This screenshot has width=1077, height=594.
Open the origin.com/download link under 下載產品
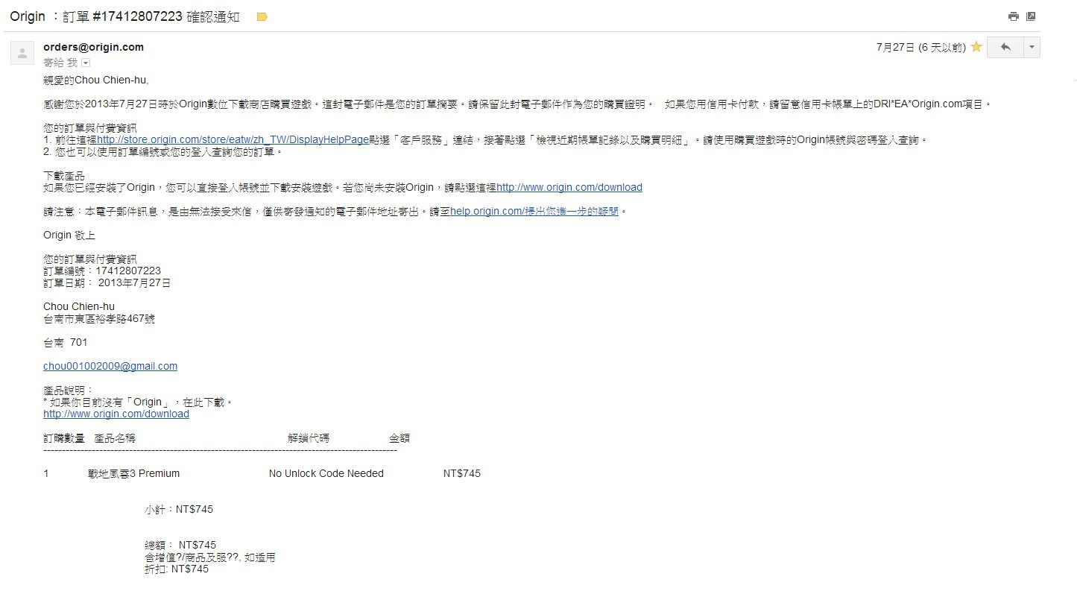(x=569, y=187)
